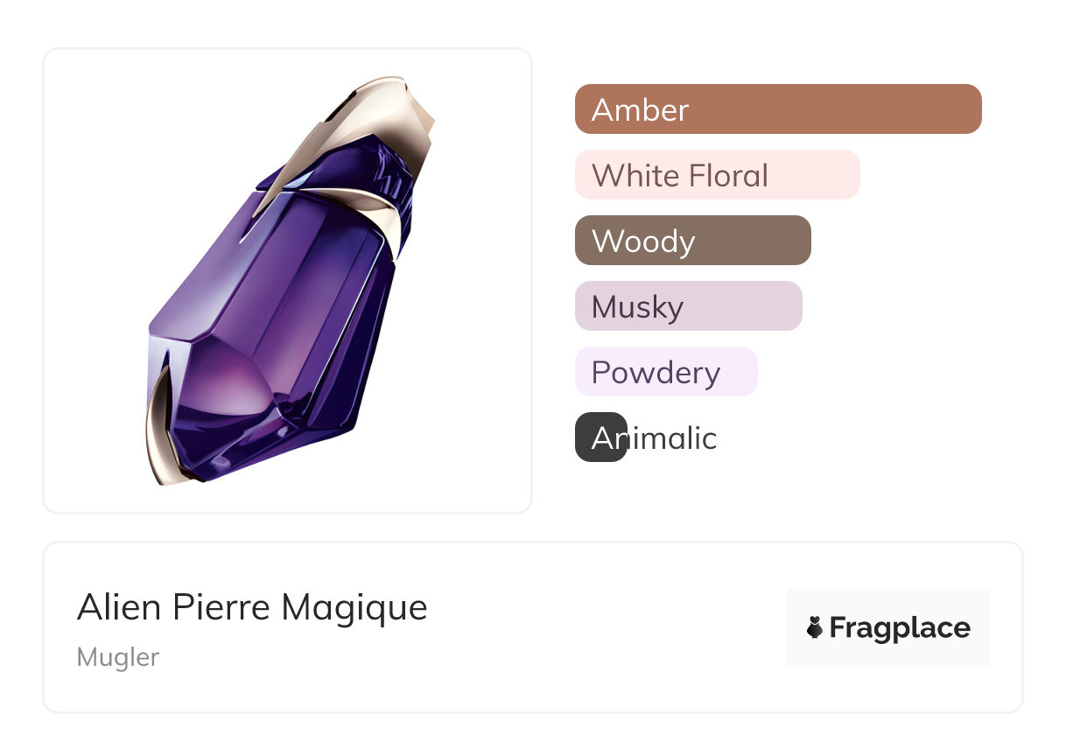Select the White Floral accord bar
Image resolution: width=1066 pixels, height=756 pixels.
(814, 175)
